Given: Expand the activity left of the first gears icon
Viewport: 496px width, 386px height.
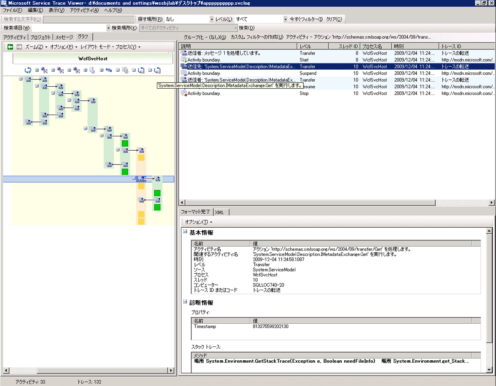Looking at the screenshot, I should [37, 70].
